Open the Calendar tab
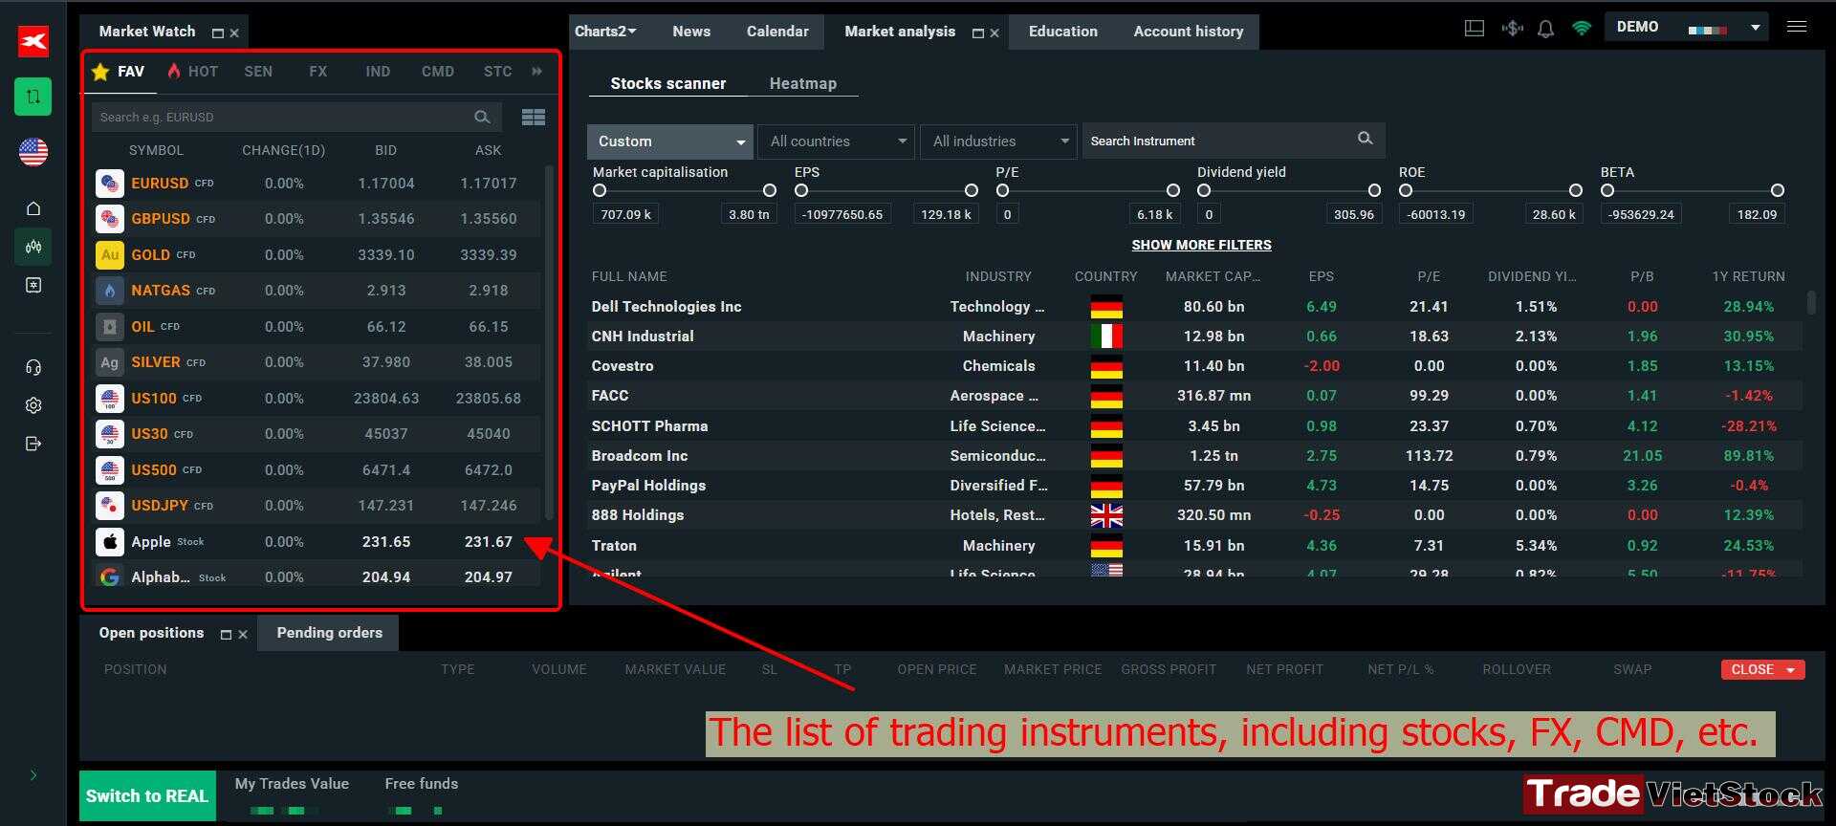The width and height of the screenshot is (1836, 826). point(777,32)
